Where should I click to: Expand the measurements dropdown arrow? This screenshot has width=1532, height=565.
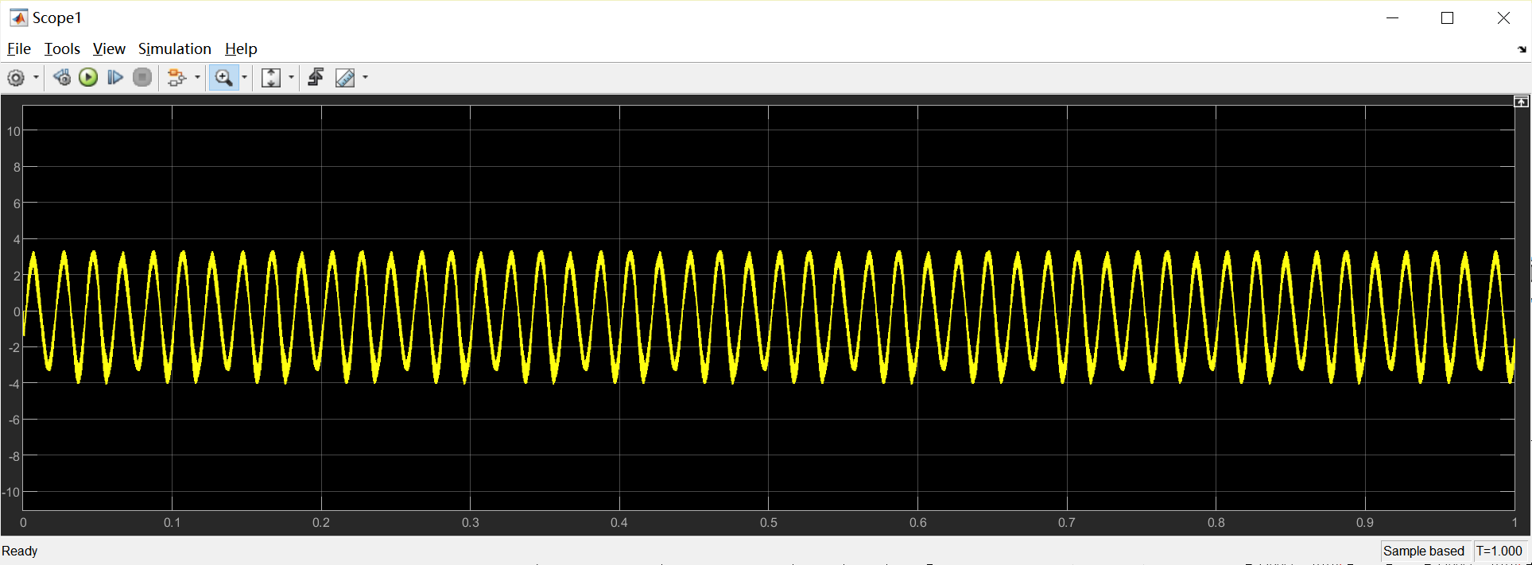tap(366, 77)
